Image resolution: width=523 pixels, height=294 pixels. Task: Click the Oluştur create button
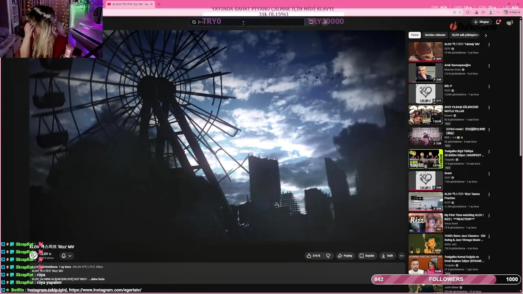[x=481, y=22]
